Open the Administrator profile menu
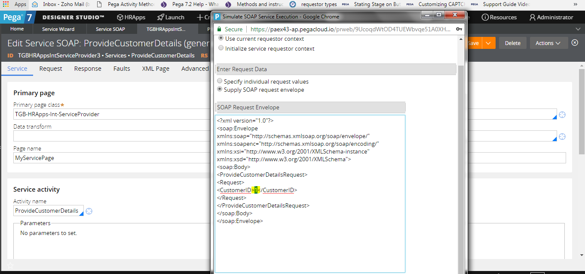The width and height of the screenshot is (585, 274). [x=551, y=18]
